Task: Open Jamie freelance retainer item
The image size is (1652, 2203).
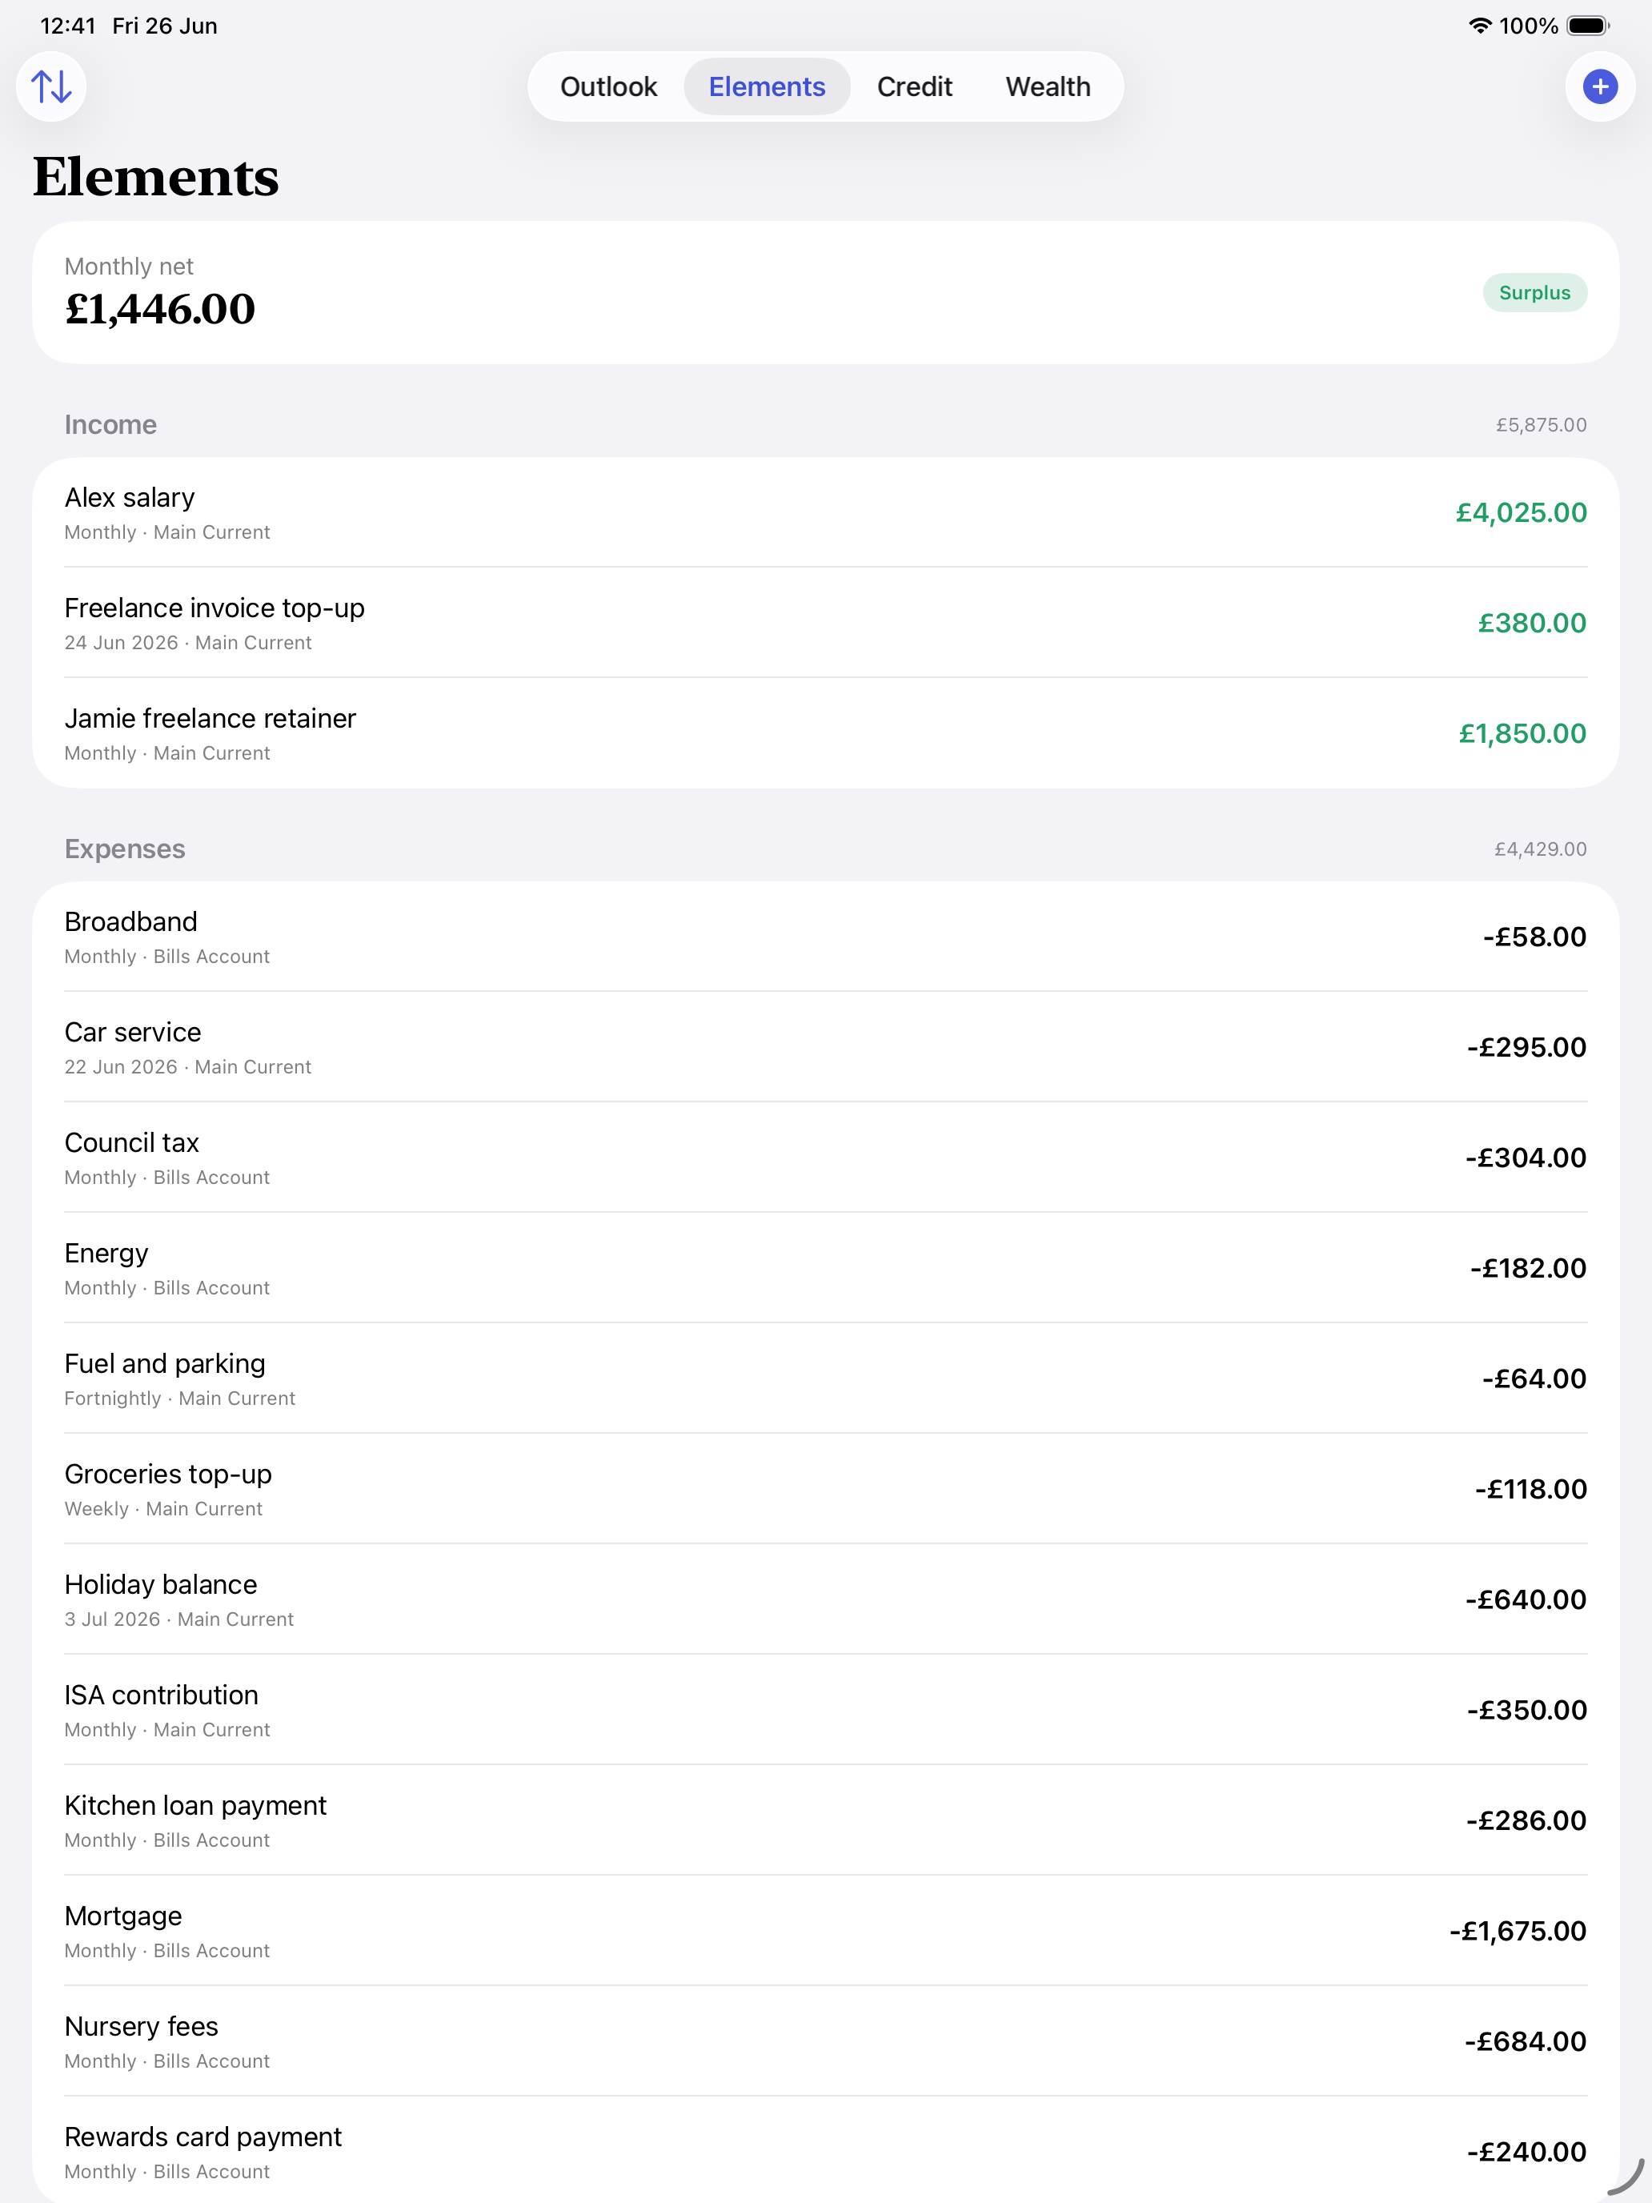Action: [x=825, y=734]
